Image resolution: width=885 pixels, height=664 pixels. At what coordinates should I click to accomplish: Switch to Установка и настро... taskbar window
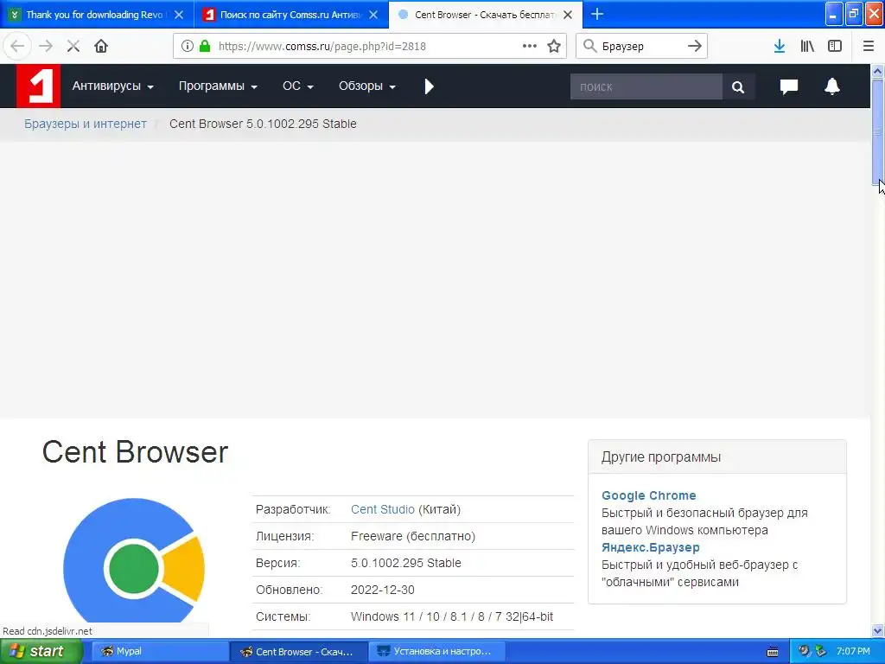[436, 651]
